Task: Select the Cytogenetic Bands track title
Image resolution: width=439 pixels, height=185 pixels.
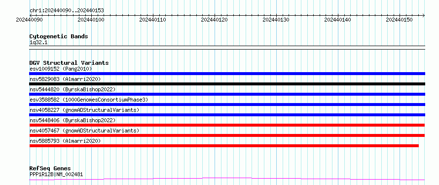Action: point(59,36)
